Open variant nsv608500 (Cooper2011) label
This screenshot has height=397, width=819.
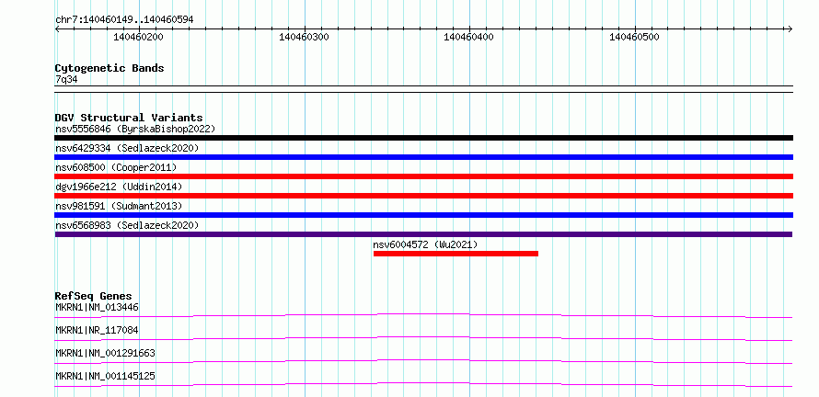coord(116,167)
